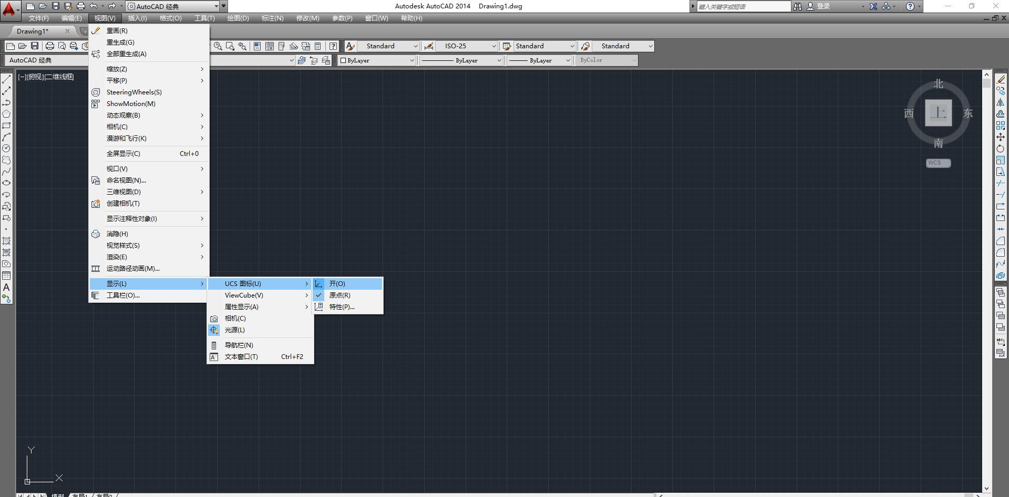Toggle 相机(C) camera display in submenu
Image resolution: width=1009 pixels, height=497 pixels.
260,318
